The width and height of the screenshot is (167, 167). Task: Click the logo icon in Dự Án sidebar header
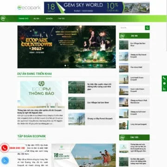pyautogui.click(x=122, y=36)
